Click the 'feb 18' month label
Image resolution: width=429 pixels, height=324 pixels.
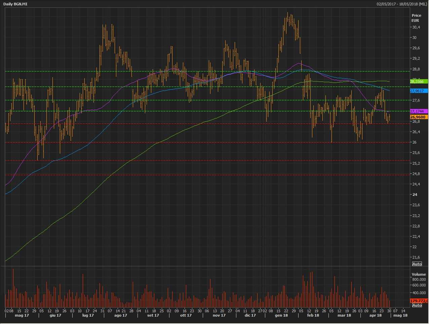pos(313,315)
